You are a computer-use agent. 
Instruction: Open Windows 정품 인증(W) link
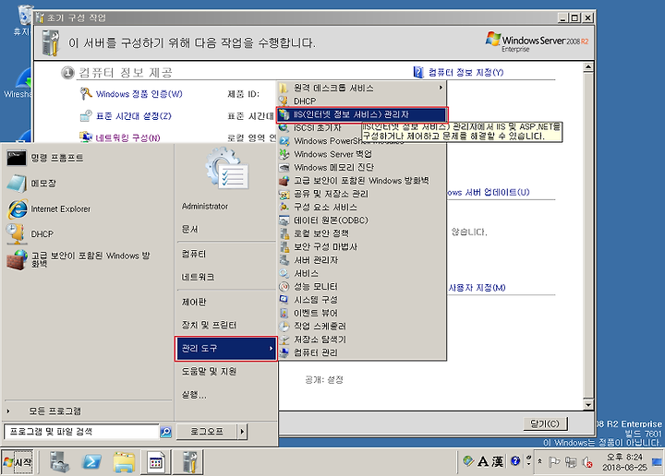click(x=139, y=94)
